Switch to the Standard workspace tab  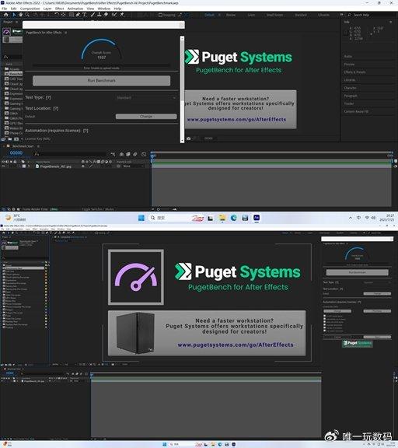(x=301, y=15)
